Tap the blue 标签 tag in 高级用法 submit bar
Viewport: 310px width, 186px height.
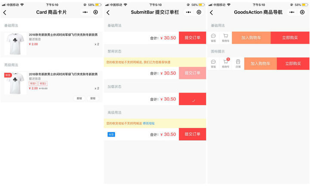coord(111,134)
